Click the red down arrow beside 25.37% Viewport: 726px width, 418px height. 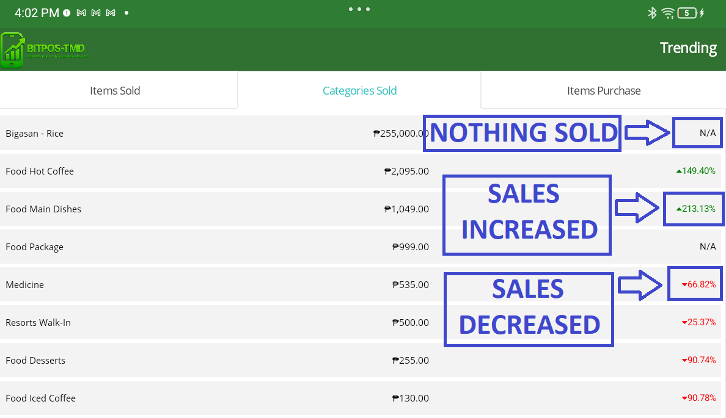click(x=684, y=323)
